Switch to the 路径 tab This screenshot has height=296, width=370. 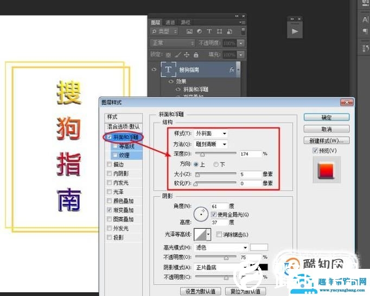tap(186, 22)
